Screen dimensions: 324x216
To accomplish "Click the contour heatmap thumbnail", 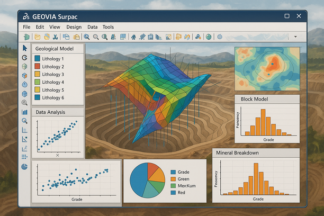I will click(x=267, y=68).
